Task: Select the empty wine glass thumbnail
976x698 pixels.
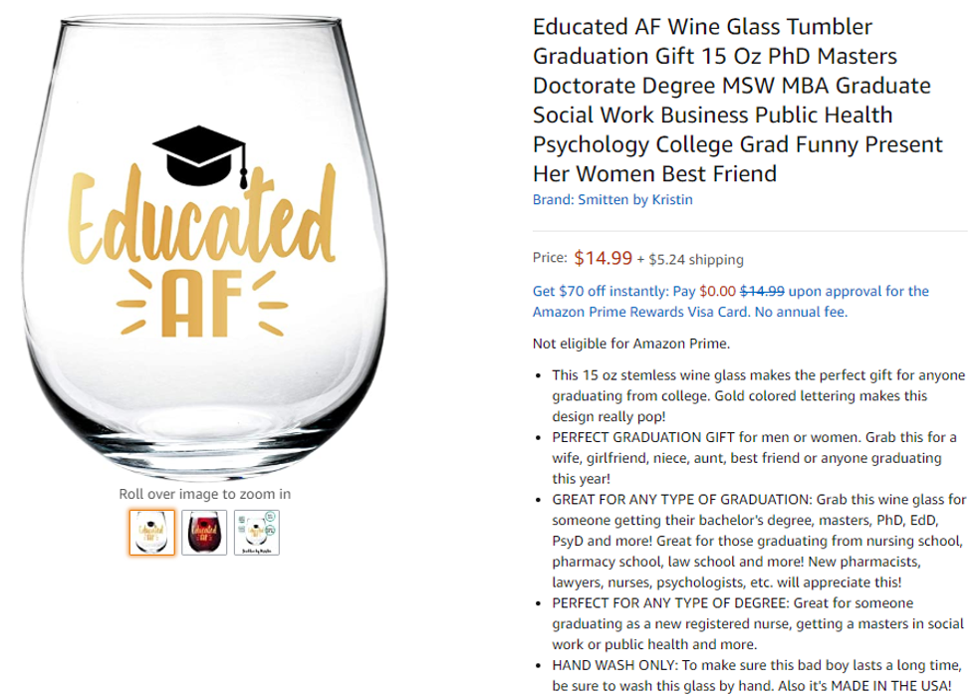Action: 152,532
